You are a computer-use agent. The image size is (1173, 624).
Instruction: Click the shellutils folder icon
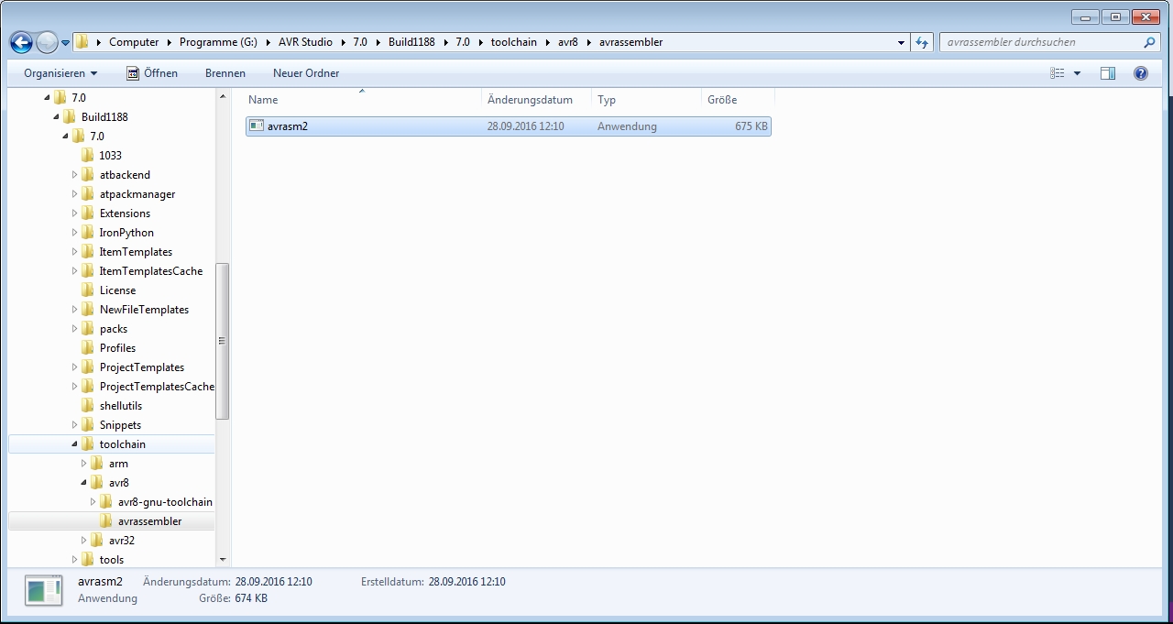(x=88, y=406)
